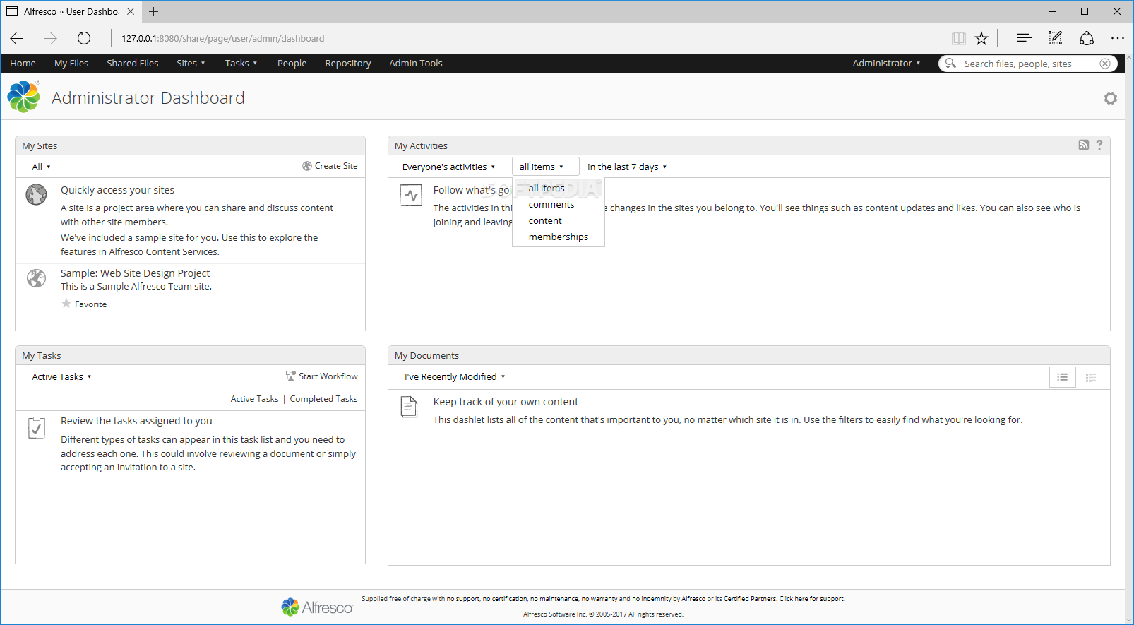Viewport: 1134px width, 625px height.
Task: Open Admin Tools page
Action: point(415,63)
